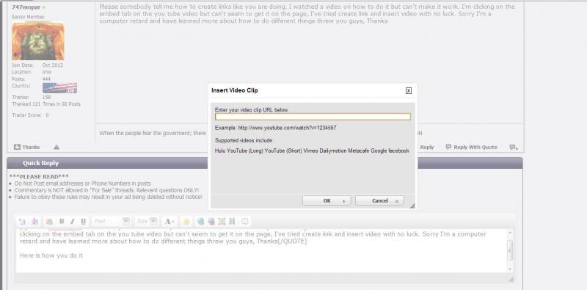Viewport: 587px width, 290px height.
Task: Click the Reply link on the post
Action: 426,148
